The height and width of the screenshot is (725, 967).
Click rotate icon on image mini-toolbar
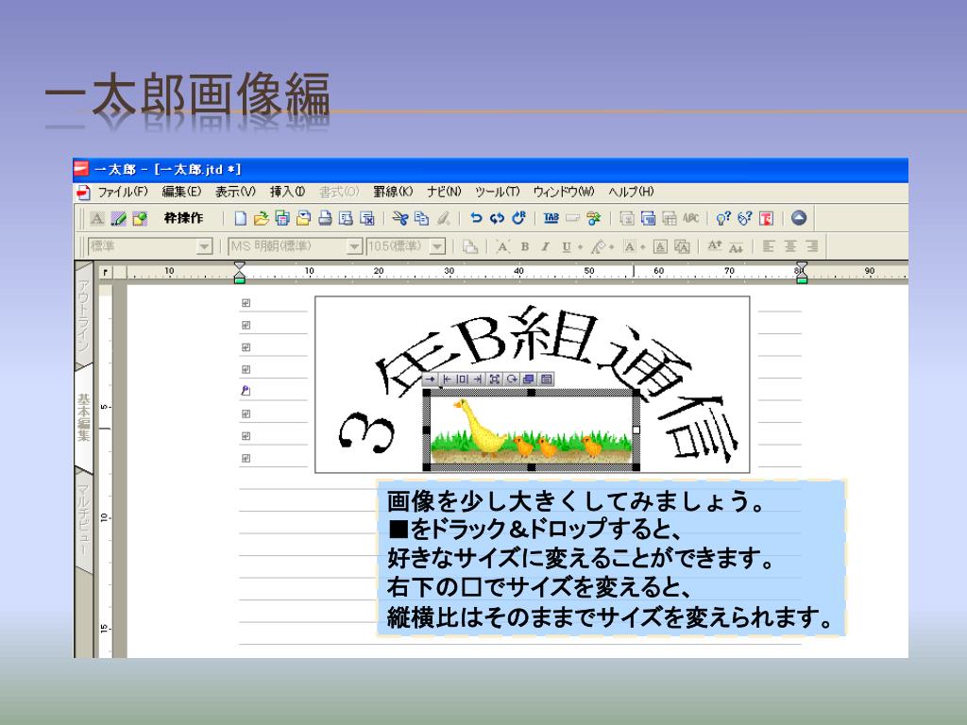[x=512, y=379]
